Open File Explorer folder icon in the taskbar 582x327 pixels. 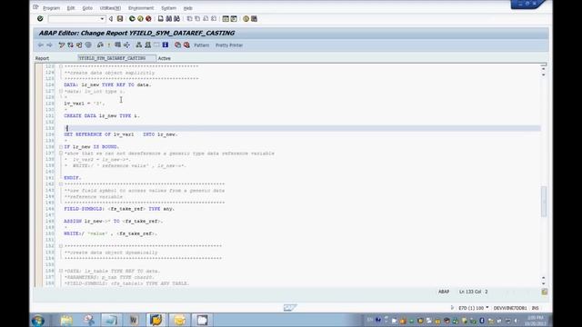coord(66,321)
